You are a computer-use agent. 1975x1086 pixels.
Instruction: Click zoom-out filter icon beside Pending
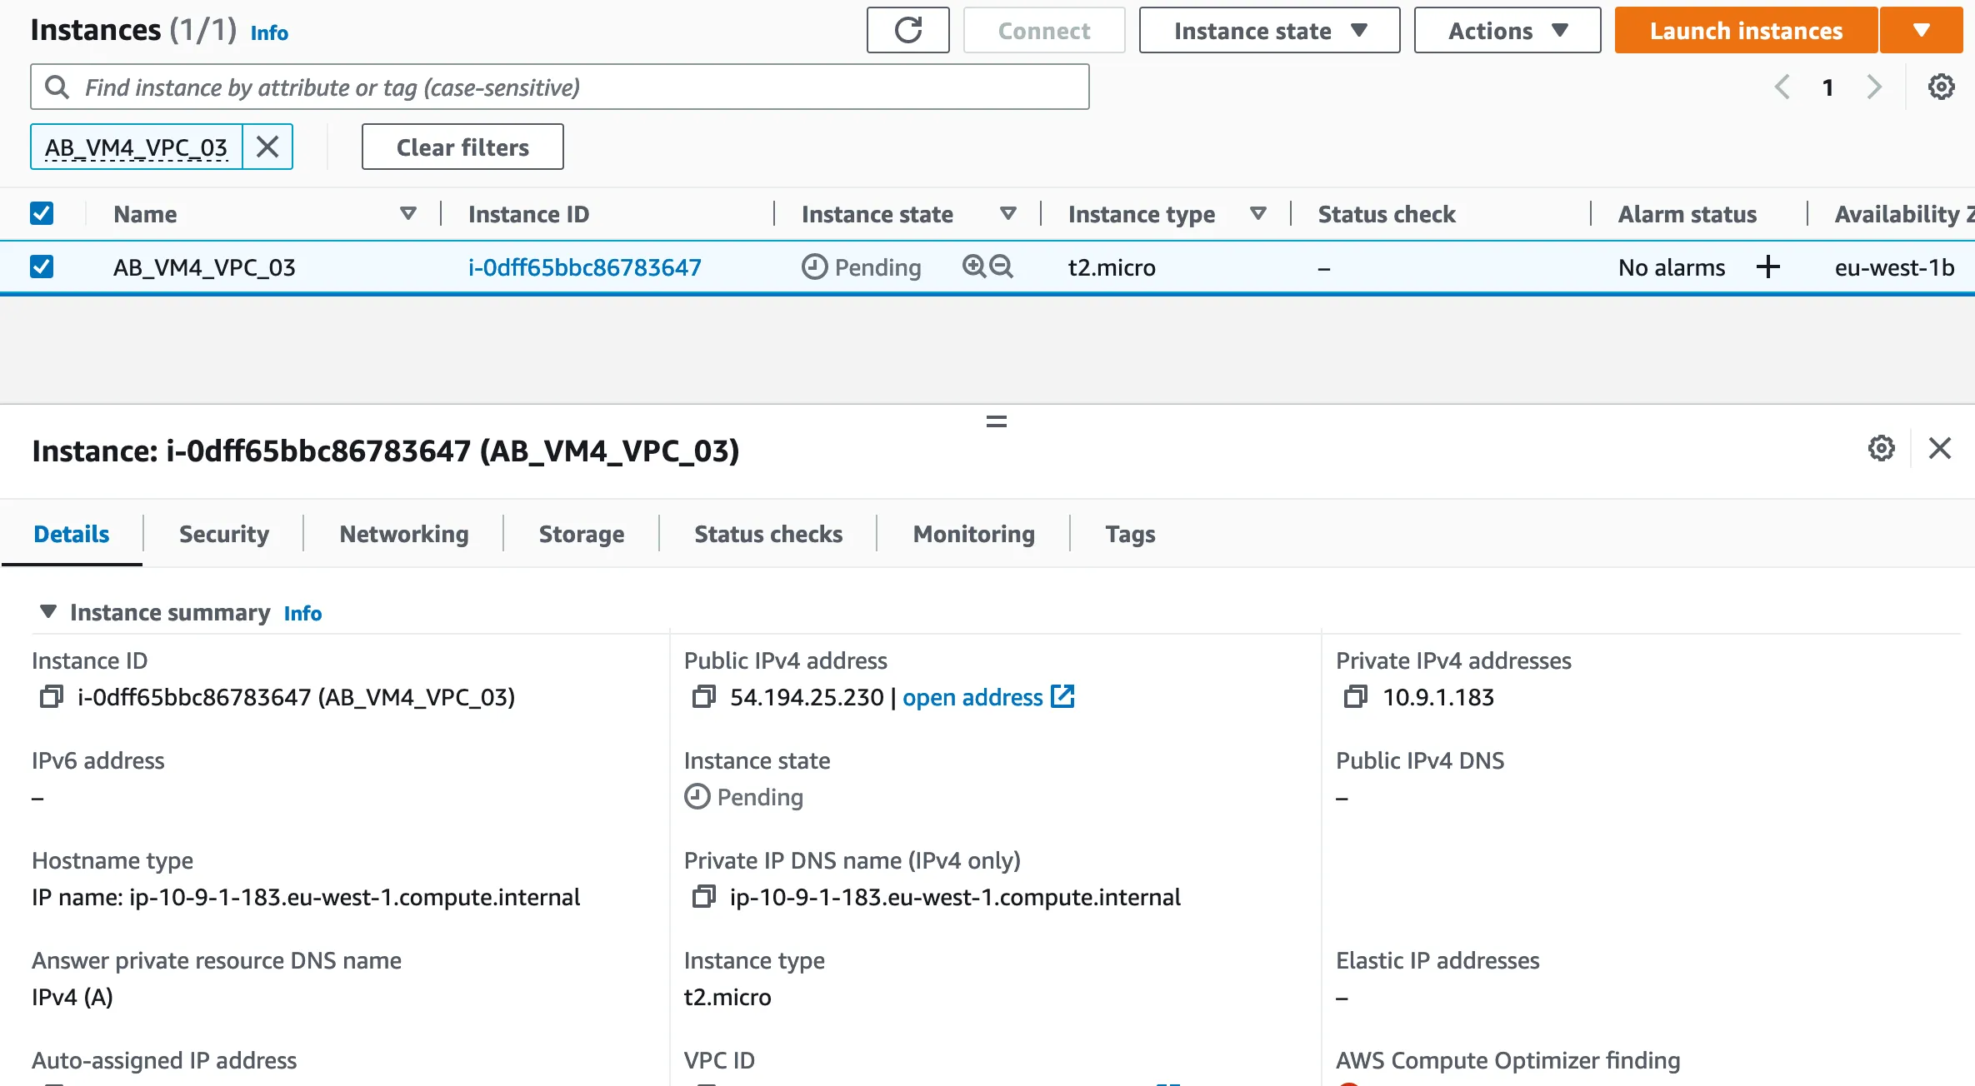pos(1001,267)
